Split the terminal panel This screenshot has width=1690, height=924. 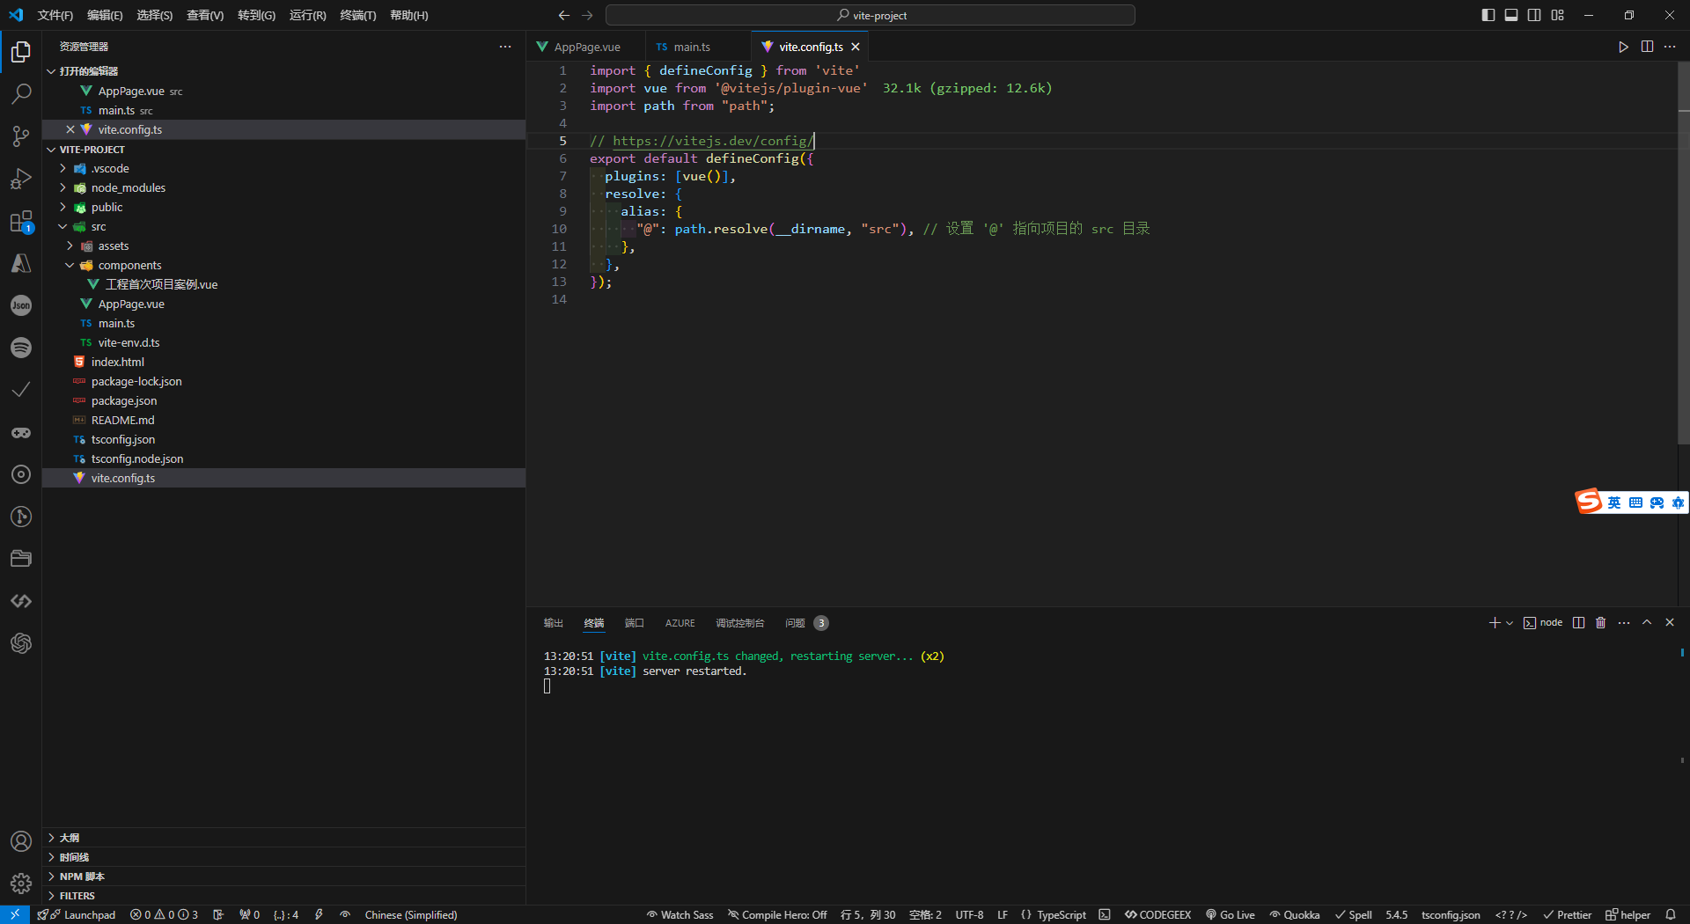[x=1579, y=623]
